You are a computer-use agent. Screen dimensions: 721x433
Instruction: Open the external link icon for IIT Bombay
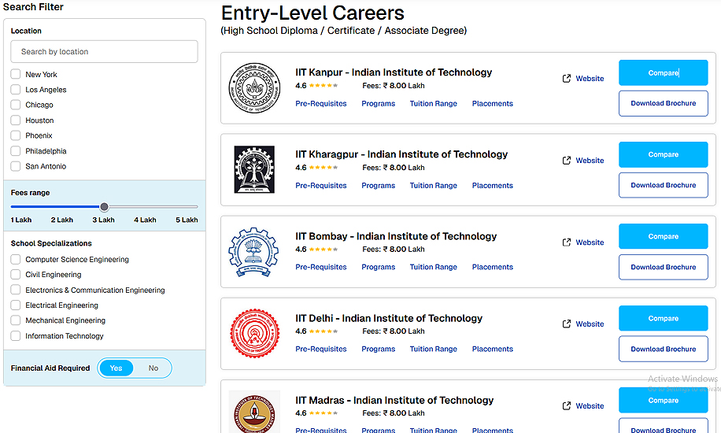pos(567,242)
